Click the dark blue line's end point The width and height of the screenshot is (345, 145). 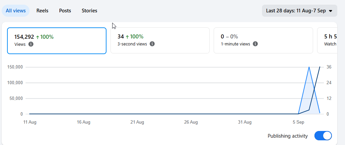pyautogui.click(x=320, y=67)
